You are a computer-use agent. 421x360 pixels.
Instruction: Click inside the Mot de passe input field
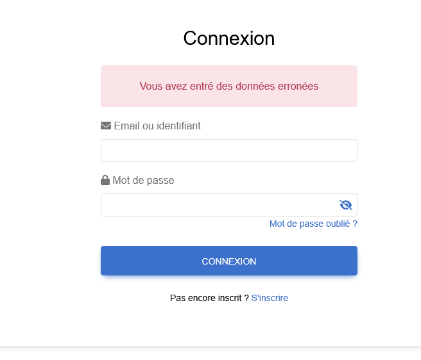tap(229, 205)
